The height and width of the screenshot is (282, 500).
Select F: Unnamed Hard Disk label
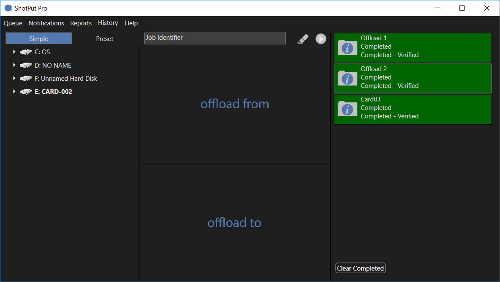(66, 78)
